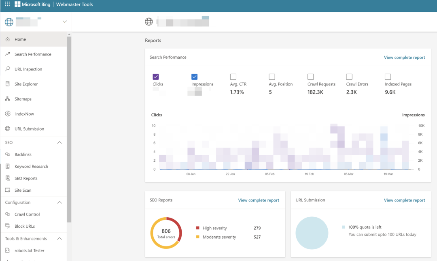Click the Backlinks chain icon

8,154
